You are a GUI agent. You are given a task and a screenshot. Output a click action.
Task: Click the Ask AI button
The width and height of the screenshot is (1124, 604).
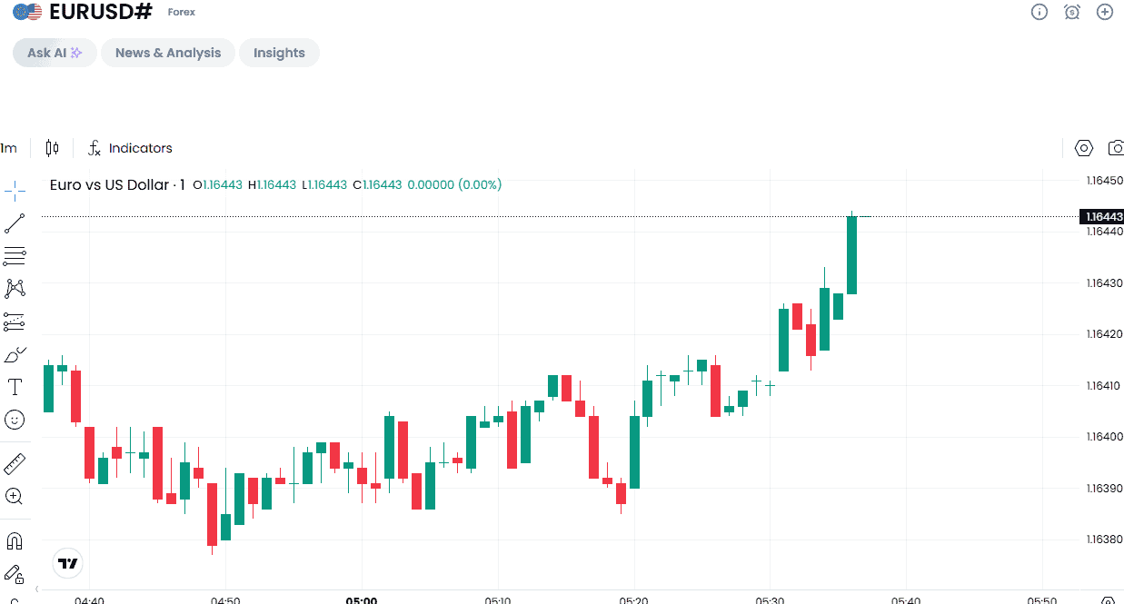pyautogui.click(x=55, y=53)
